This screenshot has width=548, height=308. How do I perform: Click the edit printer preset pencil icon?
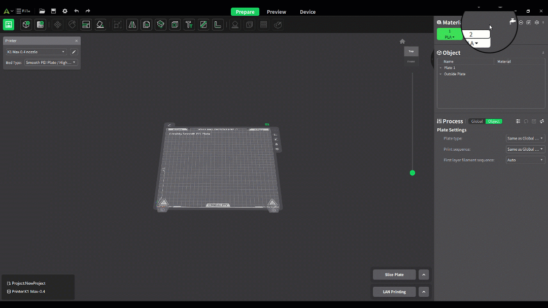pos(74,52)
